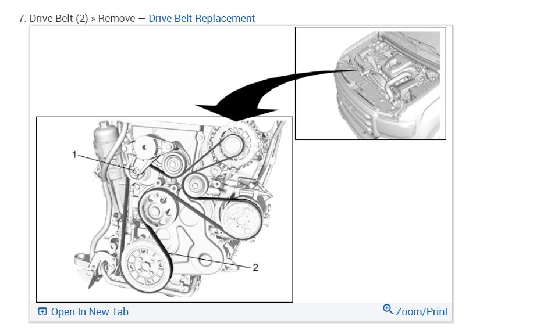Click the smooth idler pulley below the alternator
This screenshot has height=334, width=533.
[195, 185]
